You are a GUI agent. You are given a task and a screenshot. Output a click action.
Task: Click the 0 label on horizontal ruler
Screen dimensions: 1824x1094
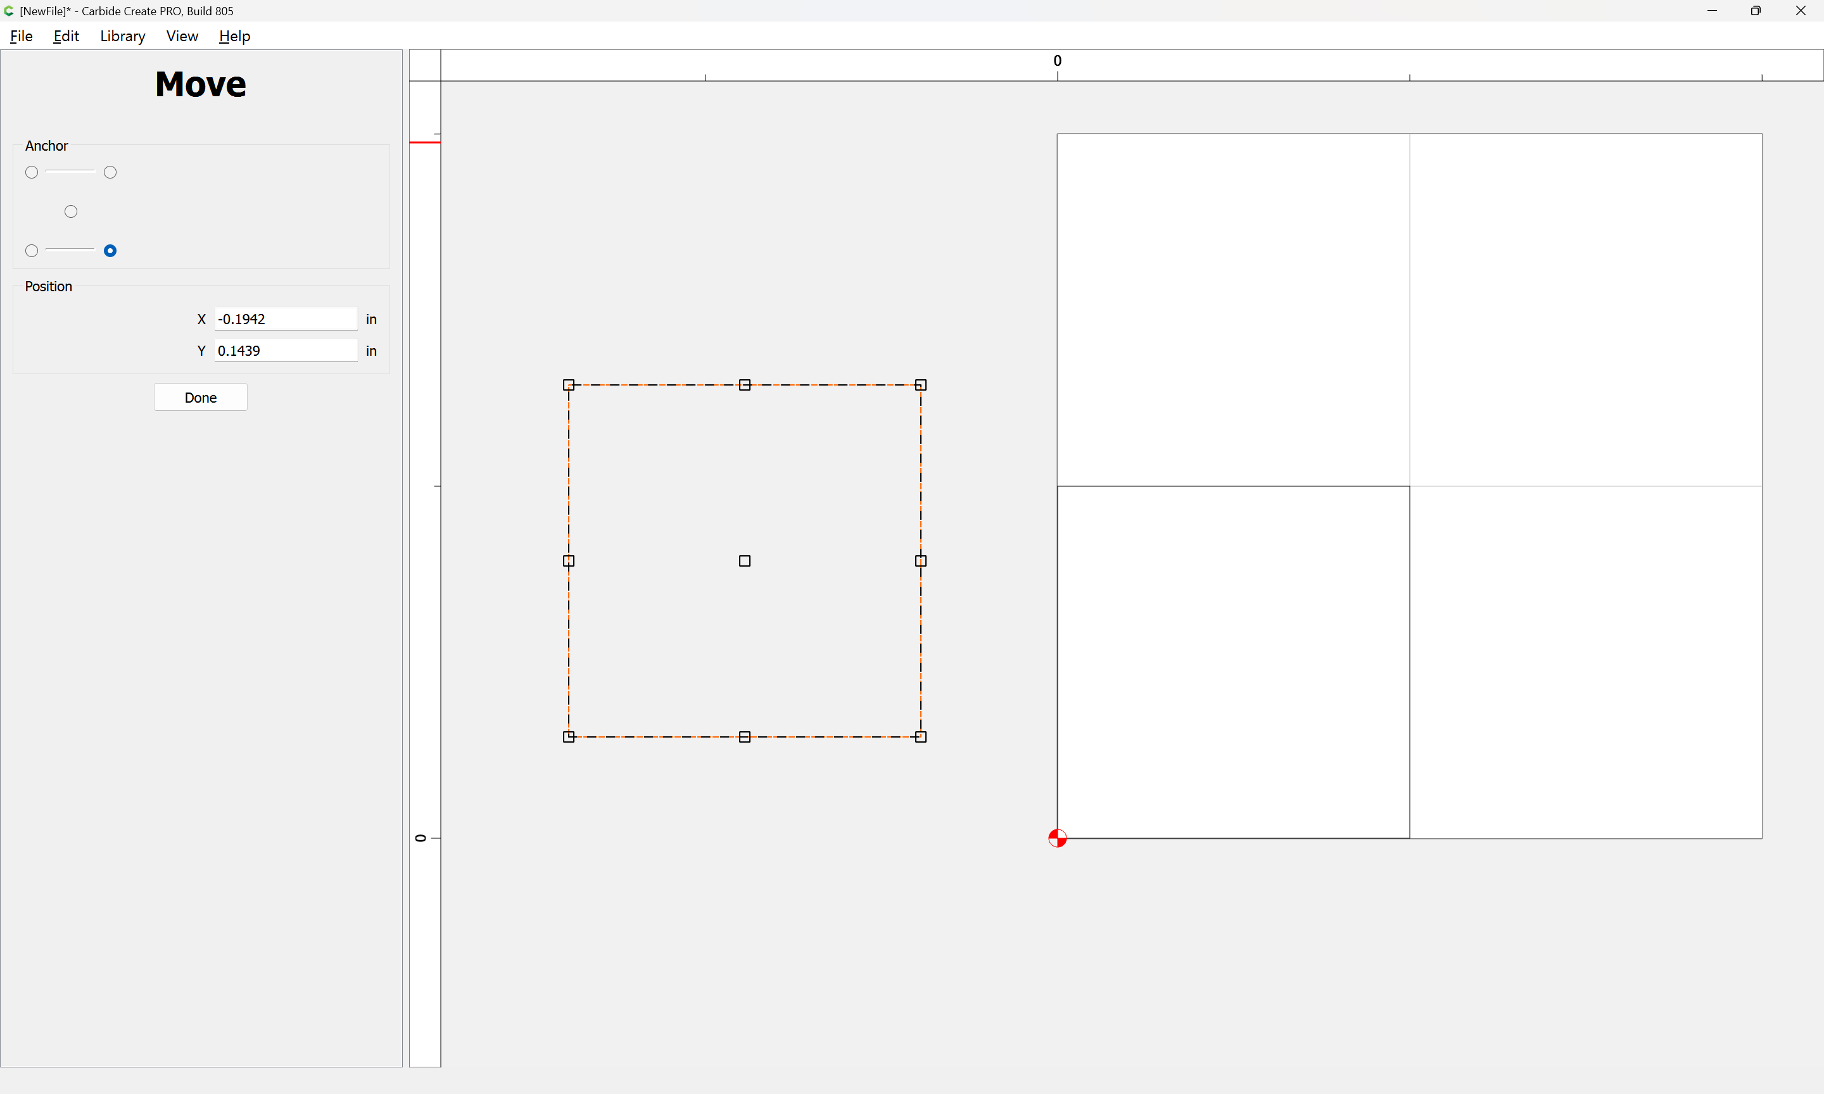click(x=1057, y=61)
